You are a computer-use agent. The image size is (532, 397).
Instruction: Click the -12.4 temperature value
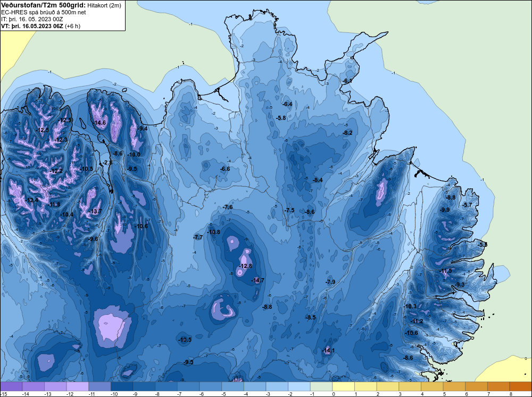point(32,200)
